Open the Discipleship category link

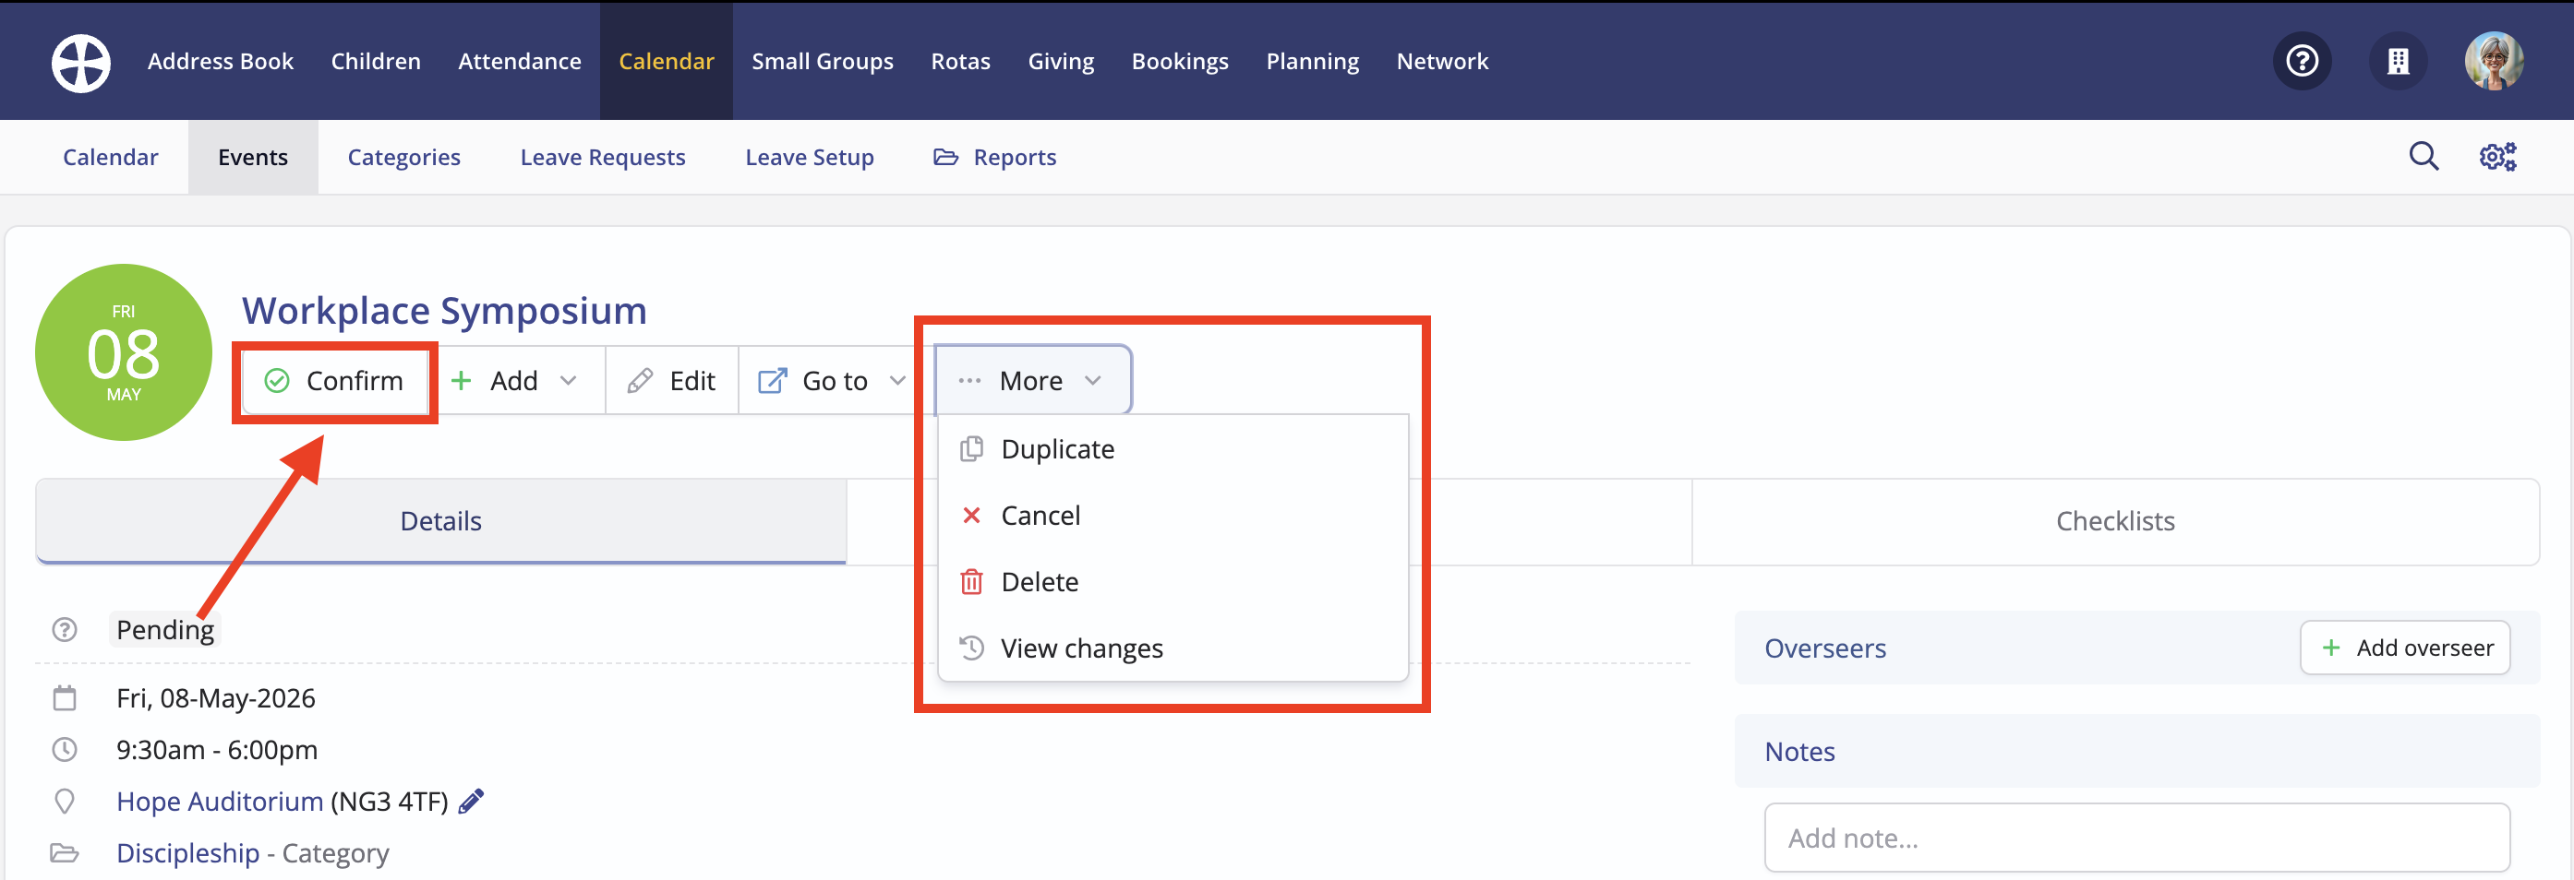[187, 853]
